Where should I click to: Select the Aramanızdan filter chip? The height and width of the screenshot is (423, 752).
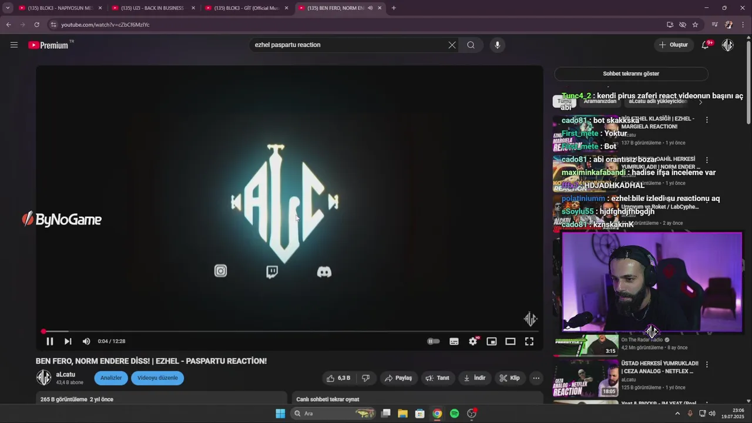tap(600, 101)
